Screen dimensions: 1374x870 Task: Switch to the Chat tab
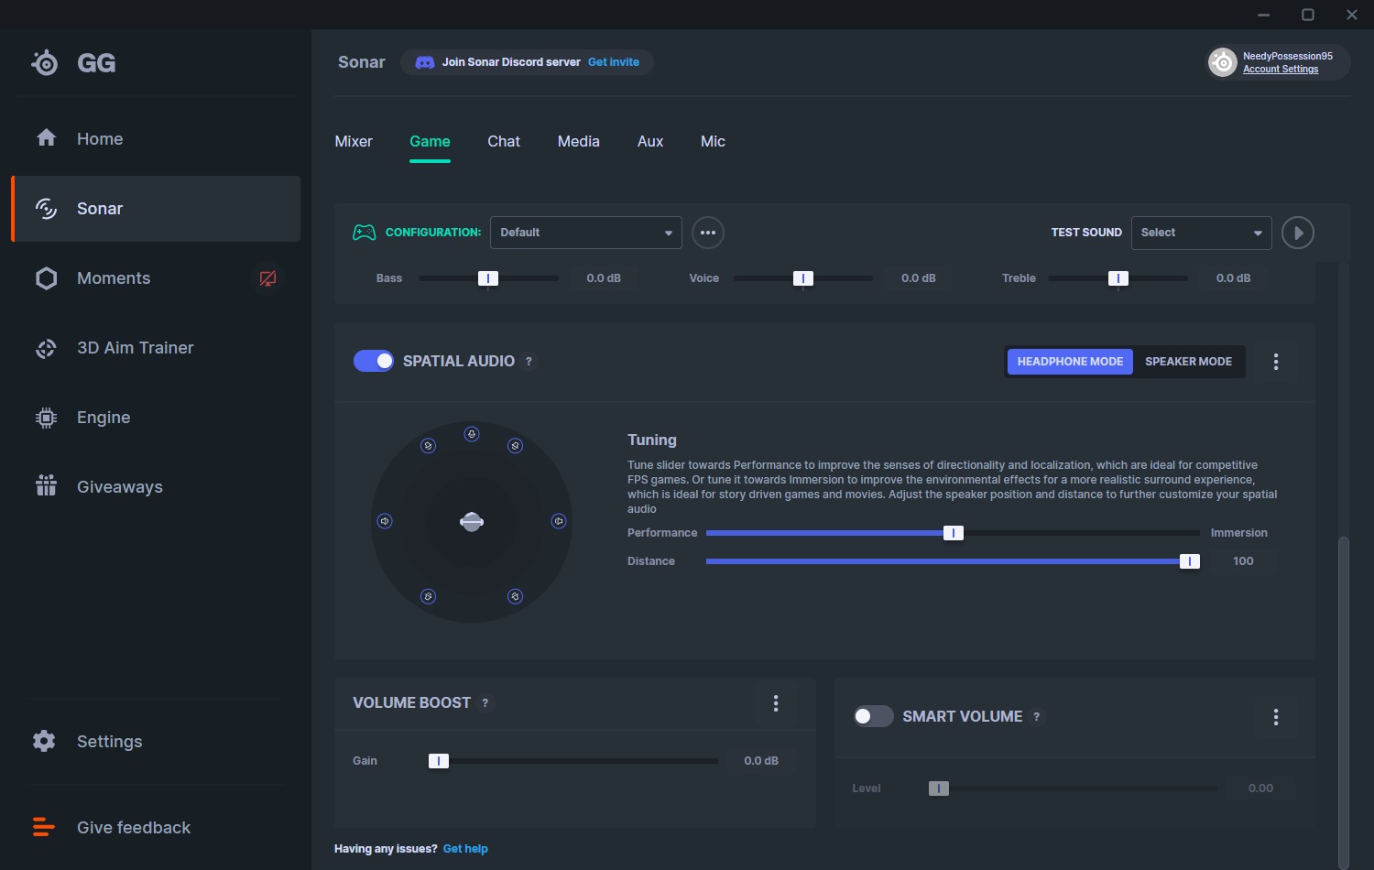pos(504,141)
